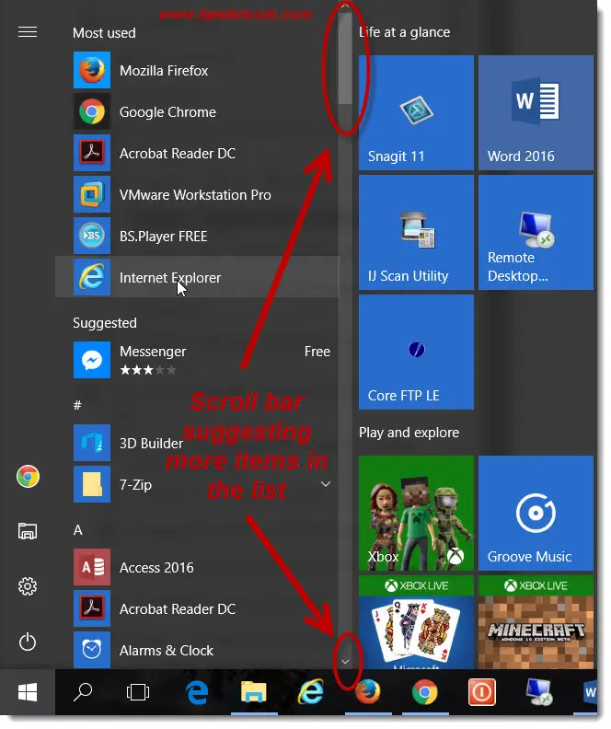Switch to Chrome on taskbar
Screen dimensions: 611x729
click(425, 692)
